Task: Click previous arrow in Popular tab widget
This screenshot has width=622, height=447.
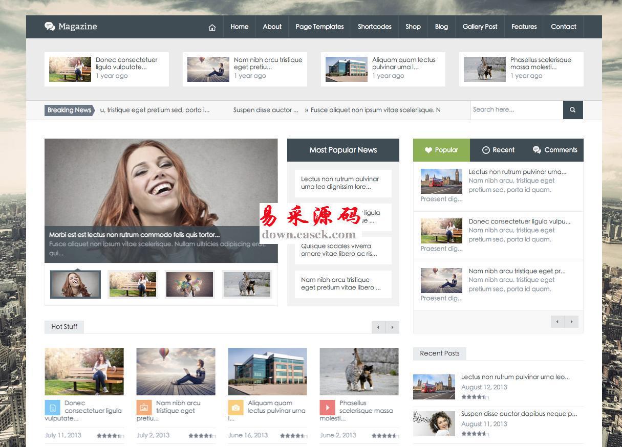Action: (x=557, y=322)
